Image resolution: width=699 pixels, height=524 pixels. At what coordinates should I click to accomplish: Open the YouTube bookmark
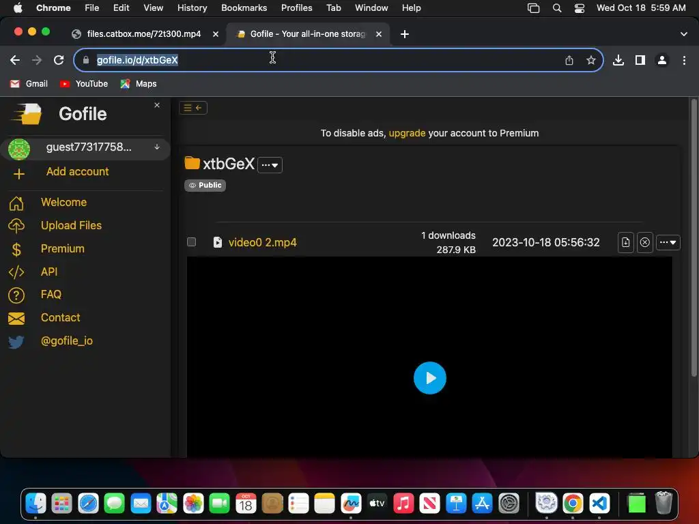coord(84,84)
